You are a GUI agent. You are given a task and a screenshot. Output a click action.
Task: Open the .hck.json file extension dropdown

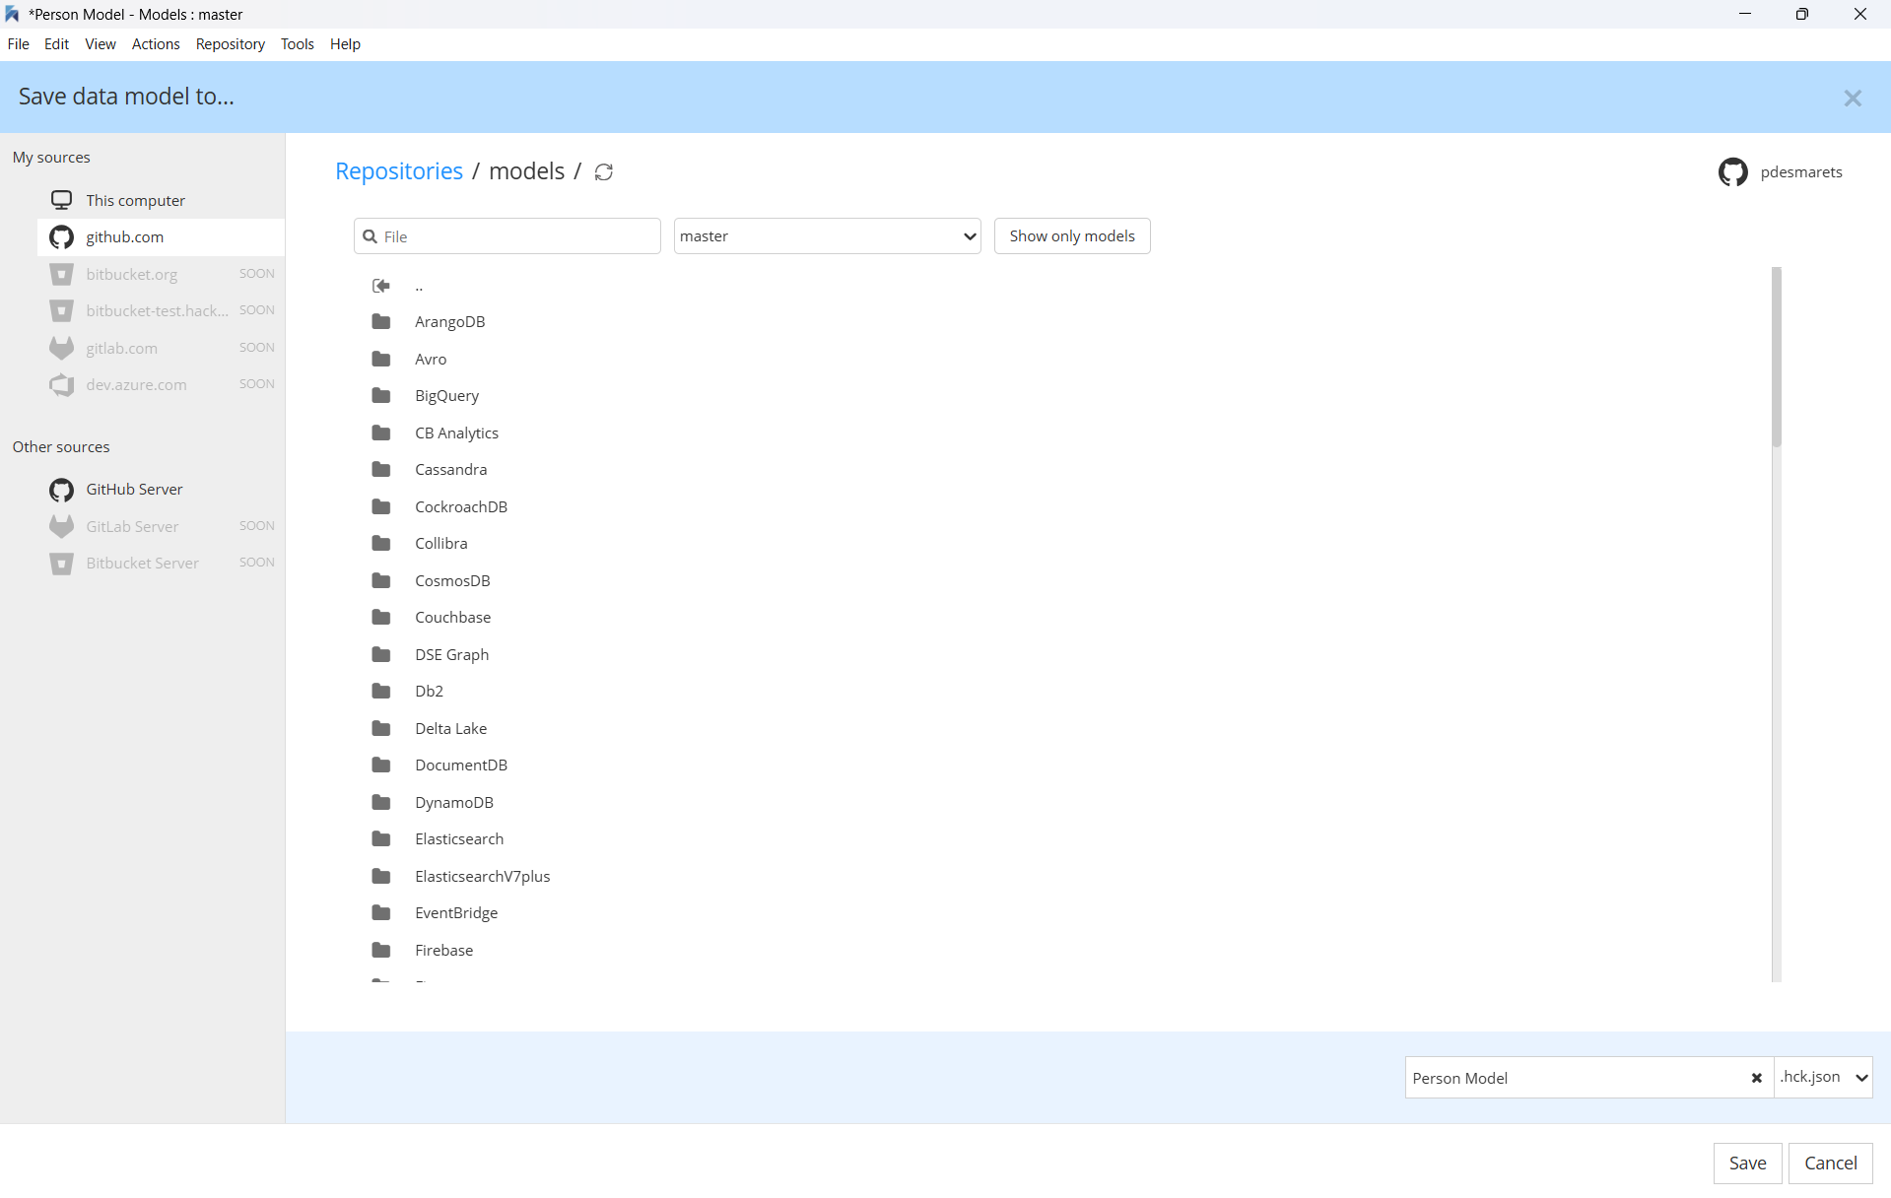pyautogui.click(x=1823, y=1077)
